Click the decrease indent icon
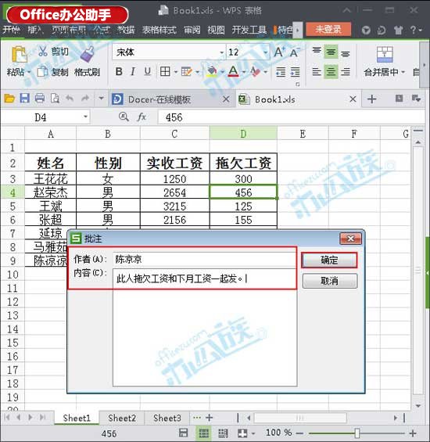This screenshot has height=442, width=430. point(281,72)
